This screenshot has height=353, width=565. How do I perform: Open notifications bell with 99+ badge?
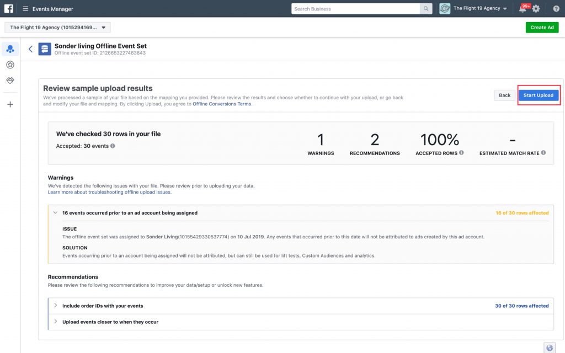click(522, 9)
